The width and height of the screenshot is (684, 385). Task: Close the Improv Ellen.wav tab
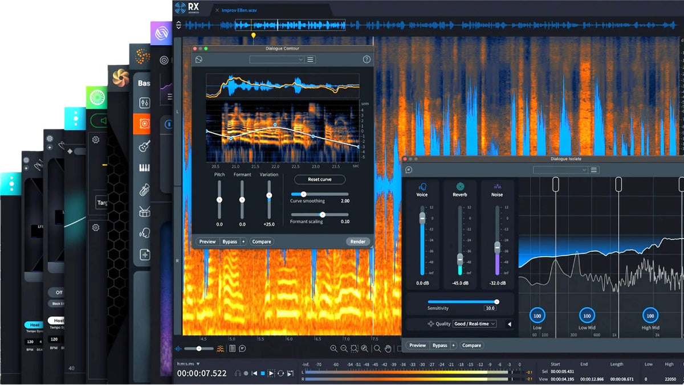(217, 10)
